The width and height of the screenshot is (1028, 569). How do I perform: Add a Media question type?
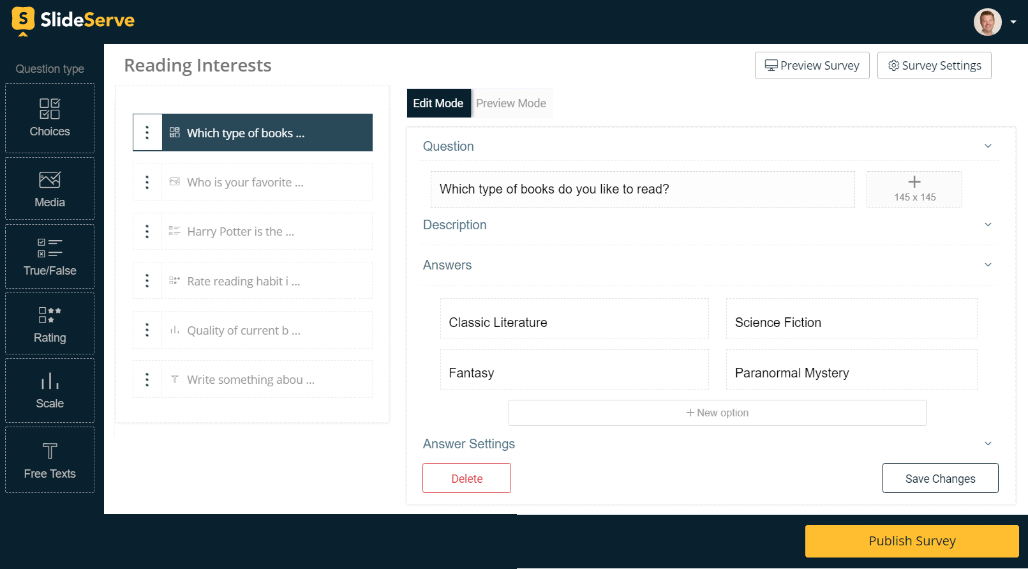[50, 189]
